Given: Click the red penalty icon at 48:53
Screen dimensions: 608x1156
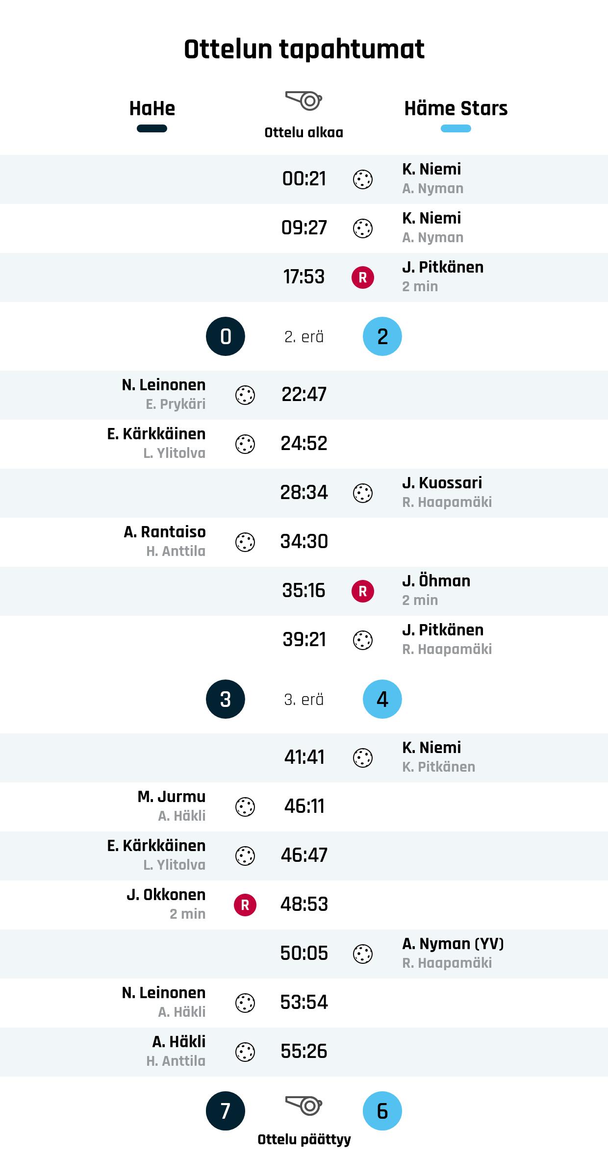Looking at the screenshot, I should (x=245, y=905).
